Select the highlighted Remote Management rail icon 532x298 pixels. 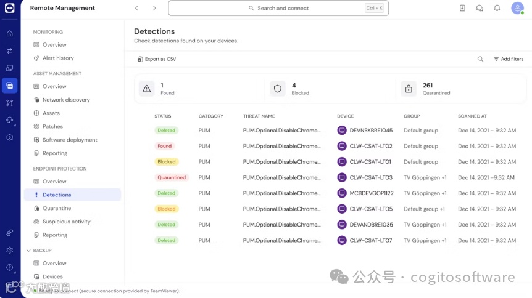9,86
